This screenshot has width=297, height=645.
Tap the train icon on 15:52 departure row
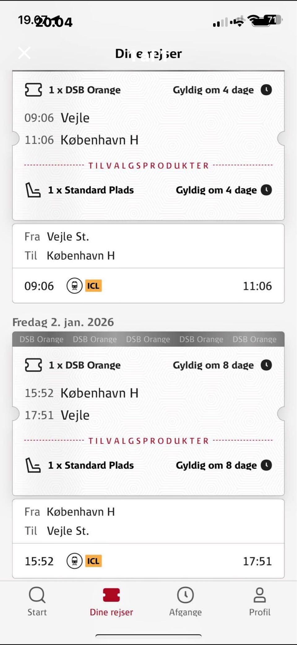[x=75, y=561]
